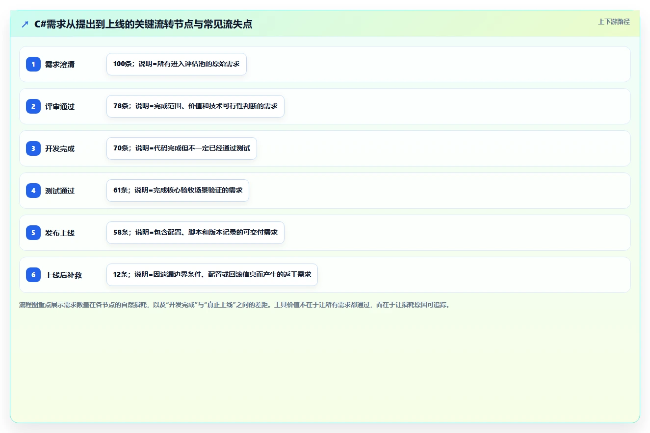Click the 100条 original requirements description box
Image resolution: width=650 pixels, height=433 pixels.
[177, 64]
